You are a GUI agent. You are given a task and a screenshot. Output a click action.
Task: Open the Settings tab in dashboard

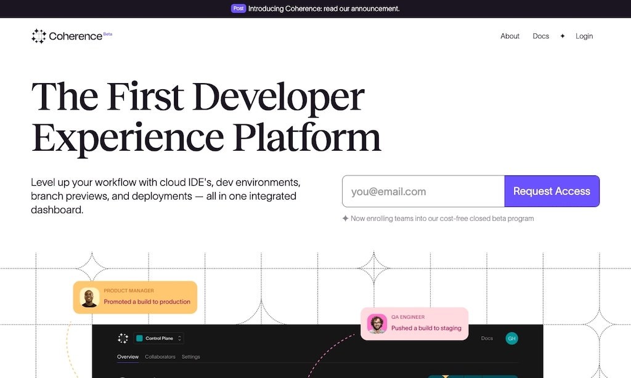tap(191, 356)
